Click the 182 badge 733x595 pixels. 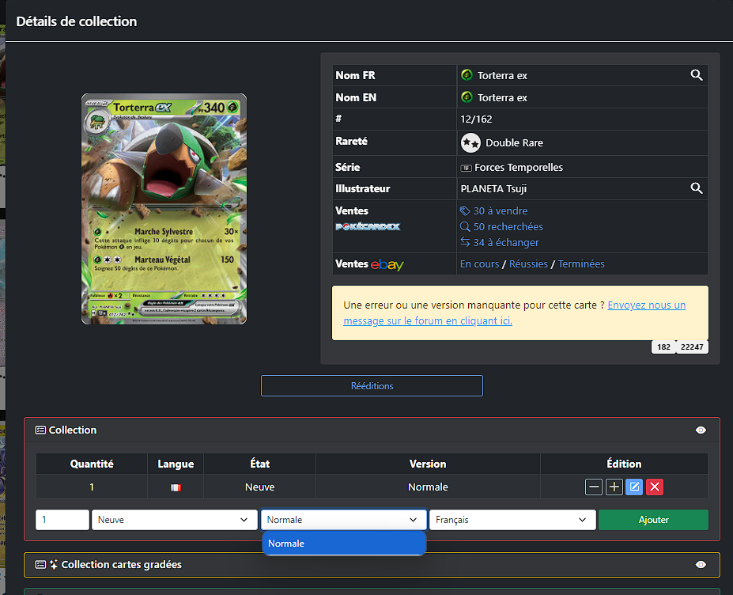pos(663,347)
